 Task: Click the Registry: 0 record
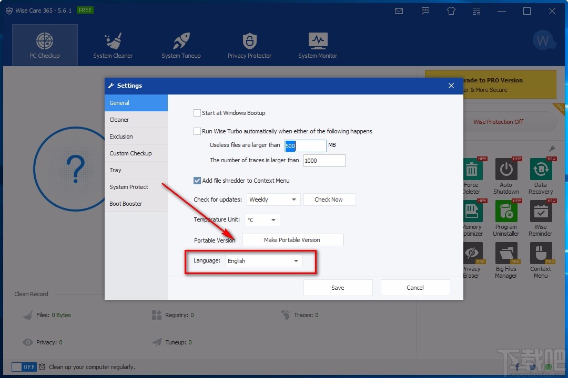(x=173, y=315)
